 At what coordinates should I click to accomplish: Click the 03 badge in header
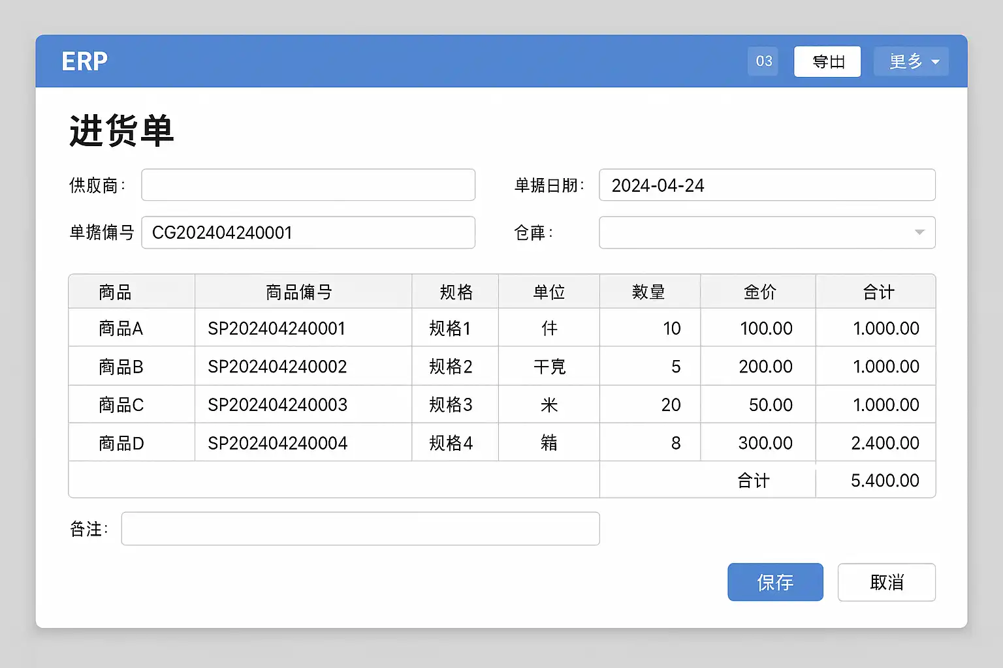763,61
